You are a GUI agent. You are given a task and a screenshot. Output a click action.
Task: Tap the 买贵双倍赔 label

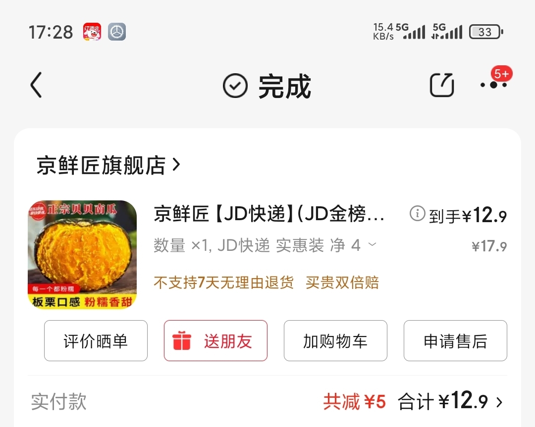(342, 283)
